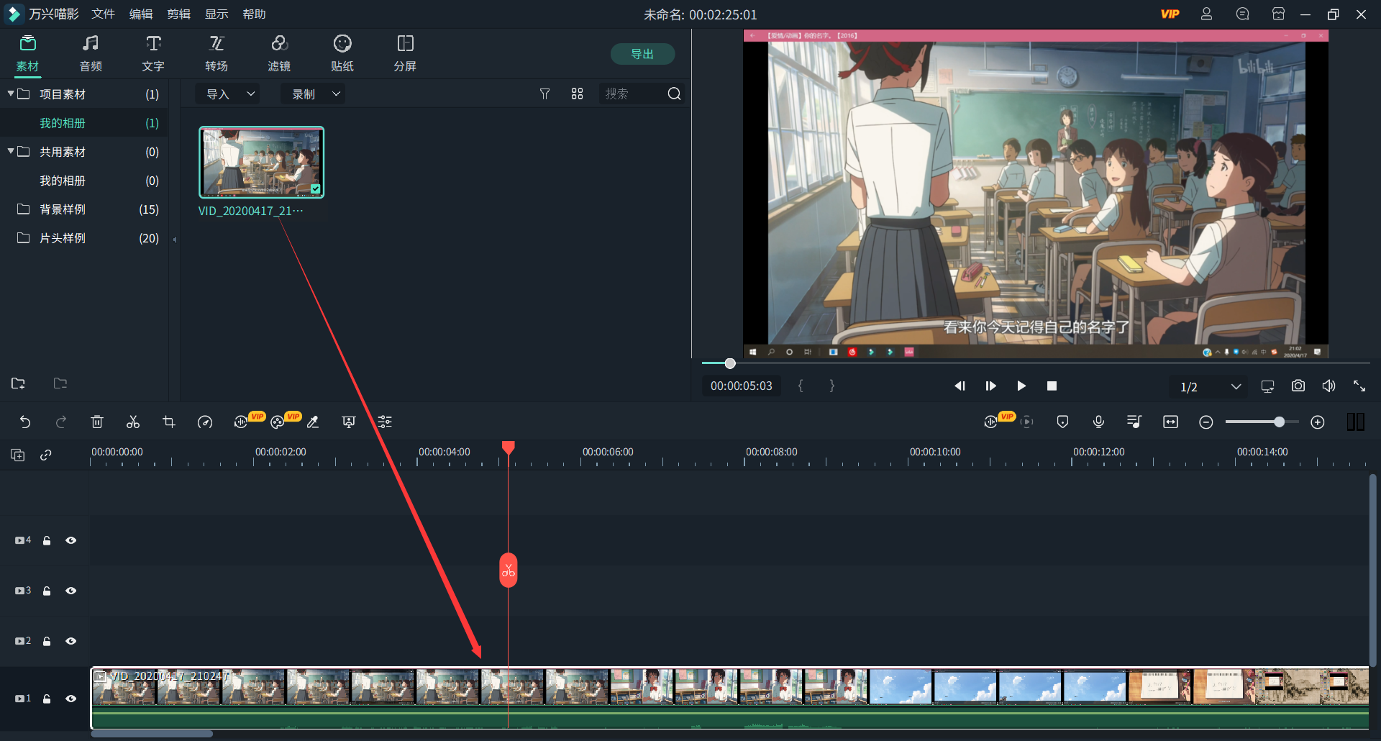This screenshot has height=741, width=1381.
Task: Open the speed adjustment tool
Action: (205, 422)
